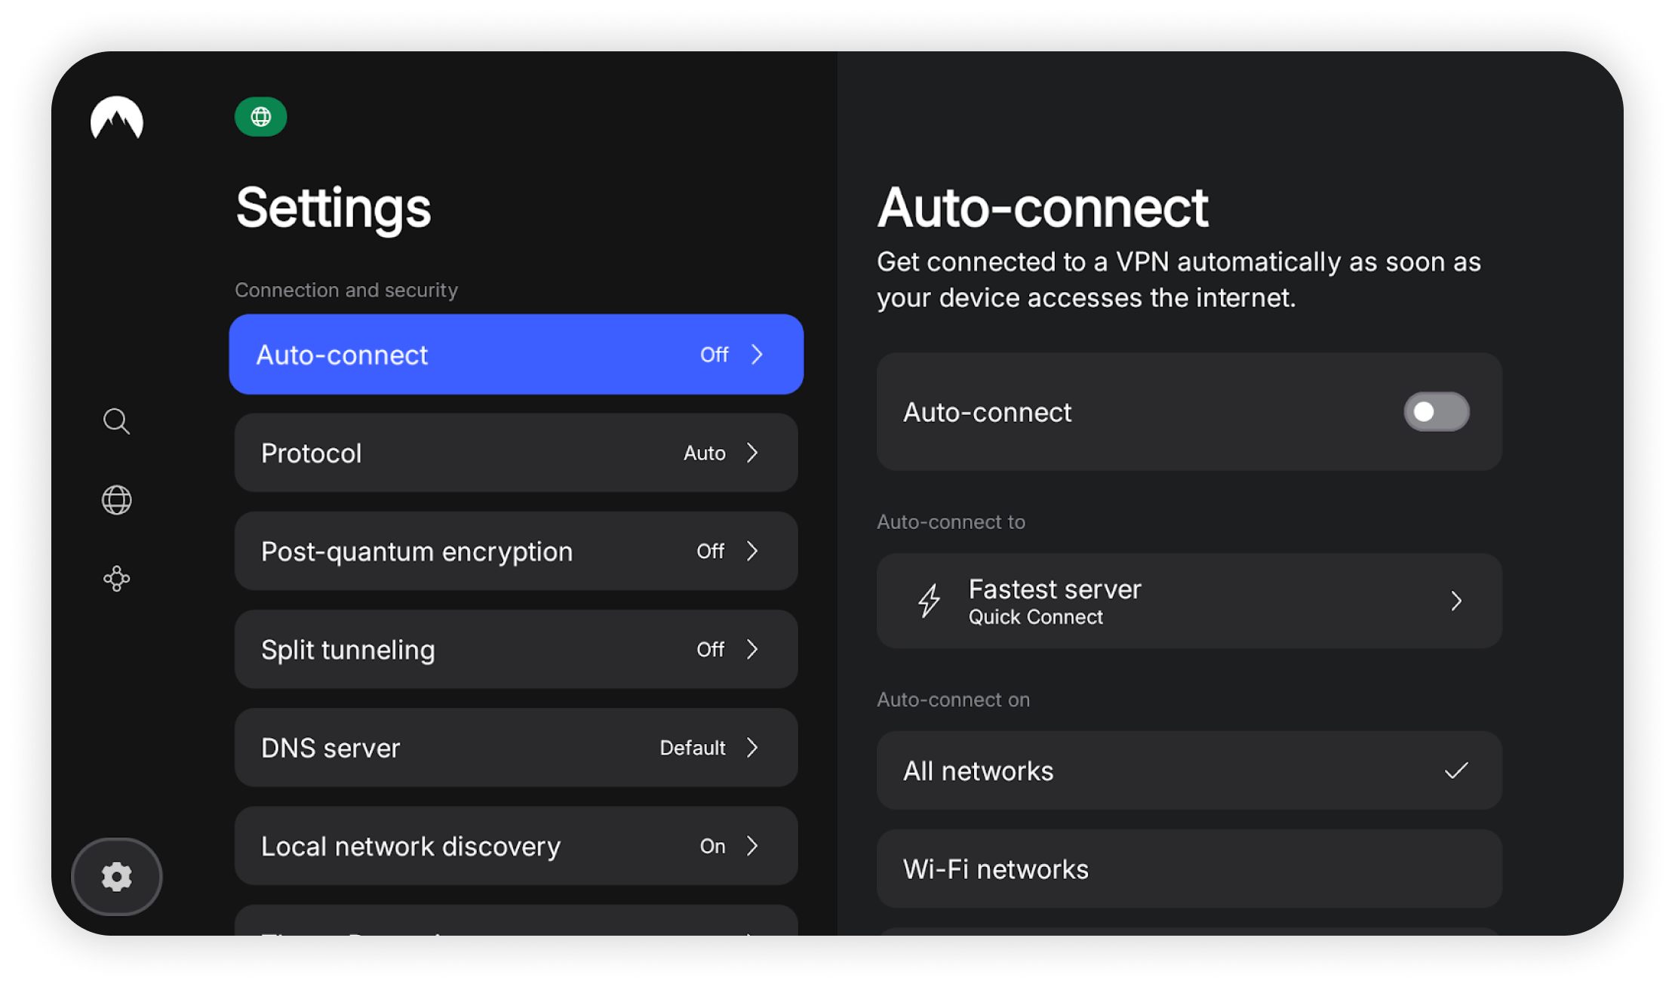The width and height of the screenshot is (1675, 987).
Task: Open the Auto-connect settings item
Action: 516,355
